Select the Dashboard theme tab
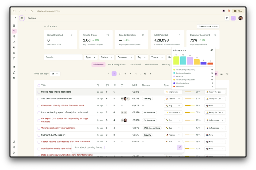The height and width of the screenshot is (170, 256). click(x=135, y=64)
